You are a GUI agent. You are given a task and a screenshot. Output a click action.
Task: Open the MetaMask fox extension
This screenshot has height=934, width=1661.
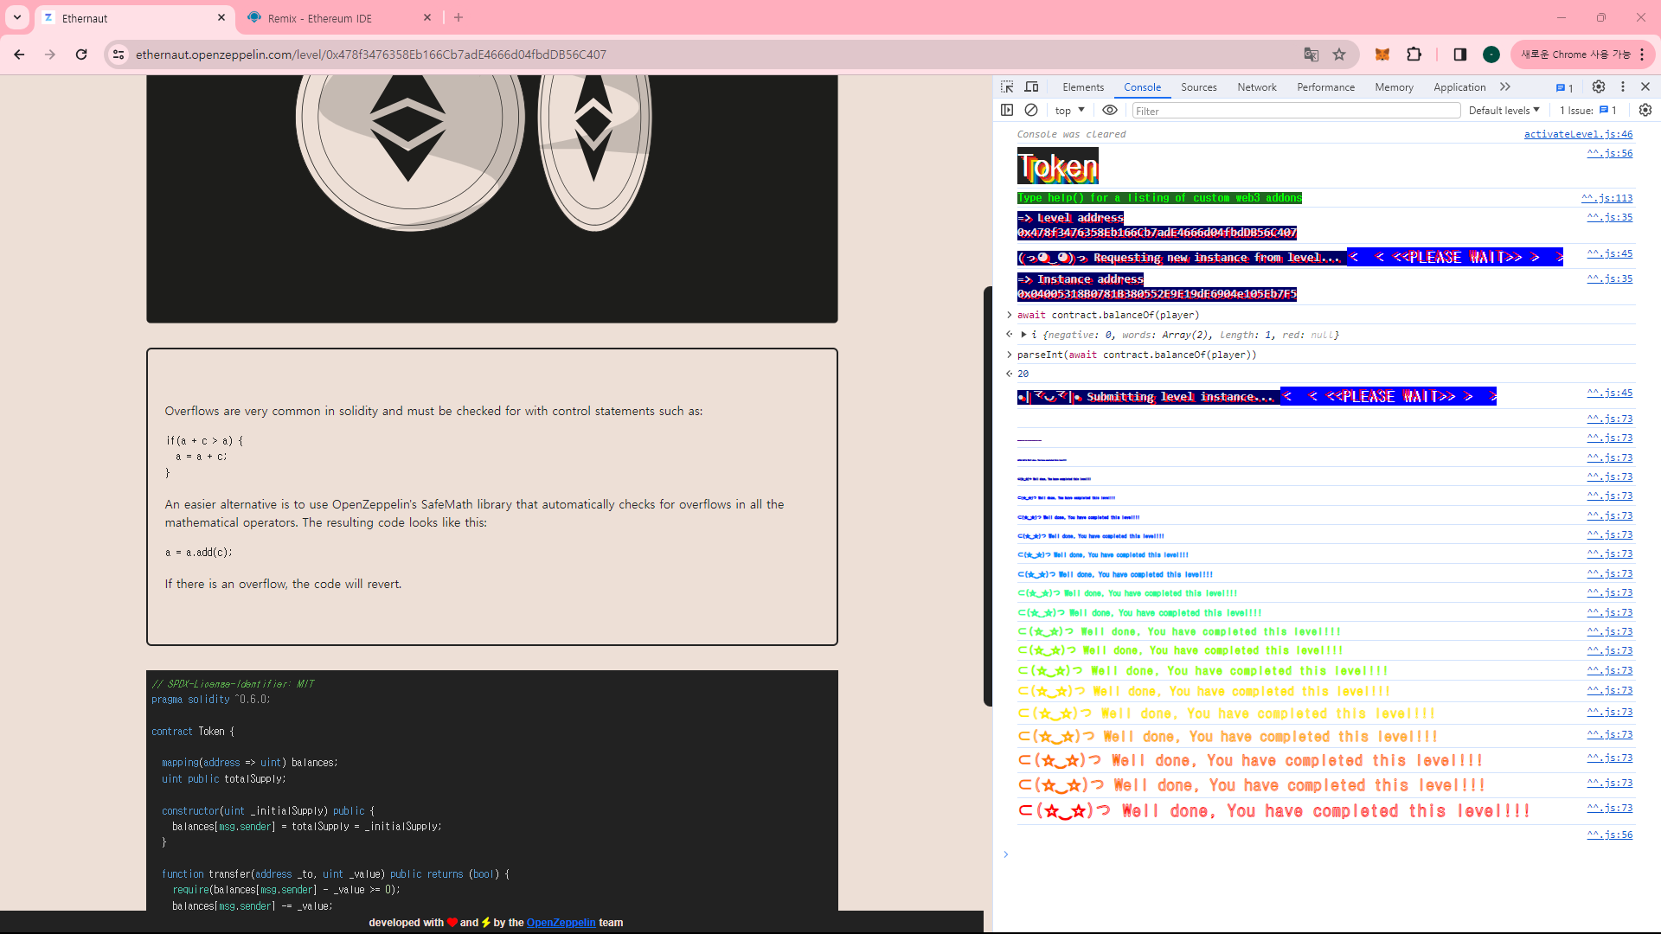(1382, 54)
